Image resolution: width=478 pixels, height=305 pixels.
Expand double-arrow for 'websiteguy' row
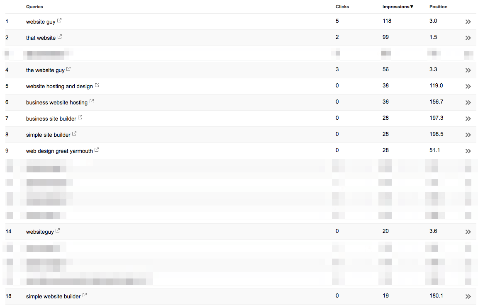click(468, 232)
